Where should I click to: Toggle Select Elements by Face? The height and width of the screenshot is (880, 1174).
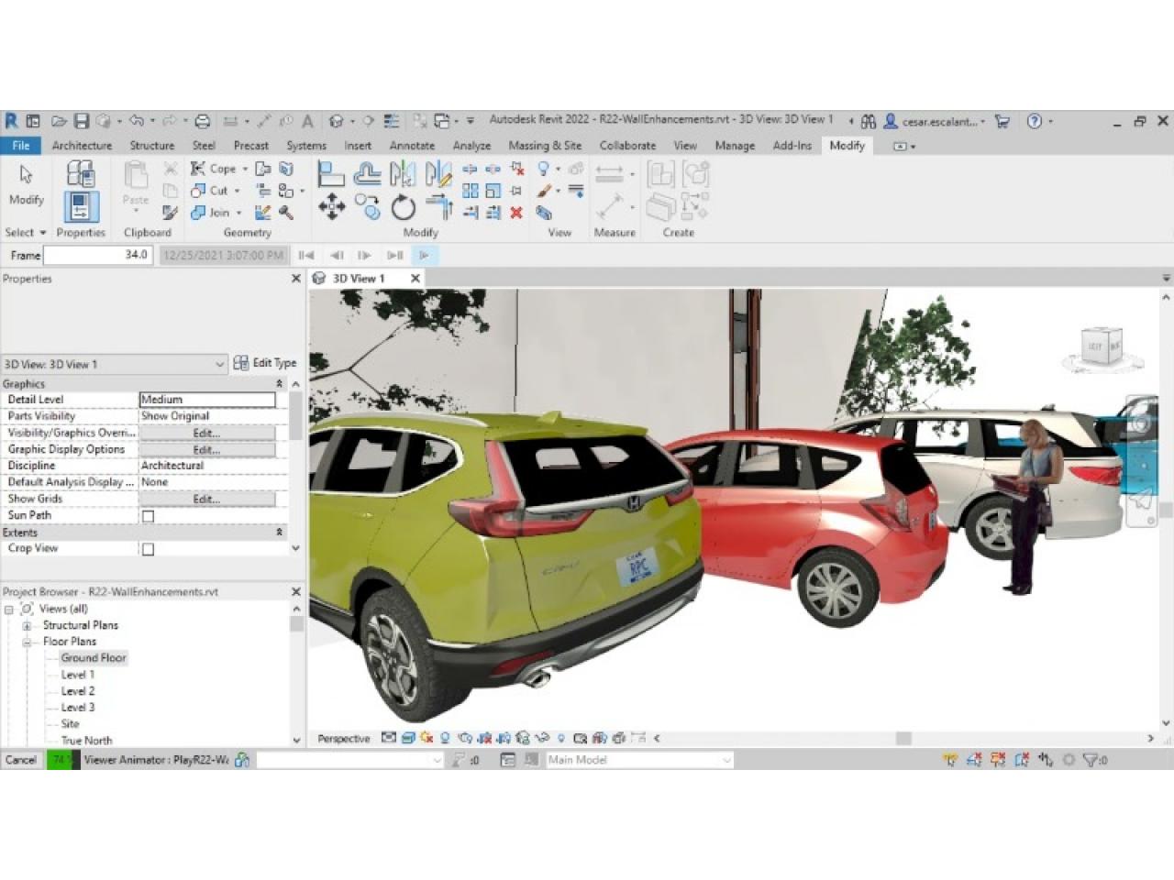pos(1022,760)
